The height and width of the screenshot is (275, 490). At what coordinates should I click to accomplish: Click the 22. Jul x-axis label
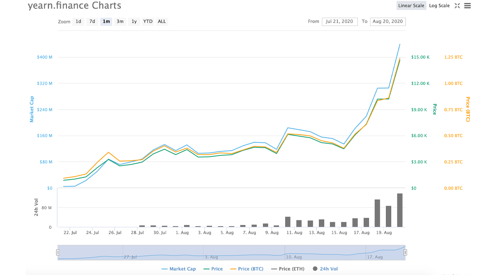70,233
